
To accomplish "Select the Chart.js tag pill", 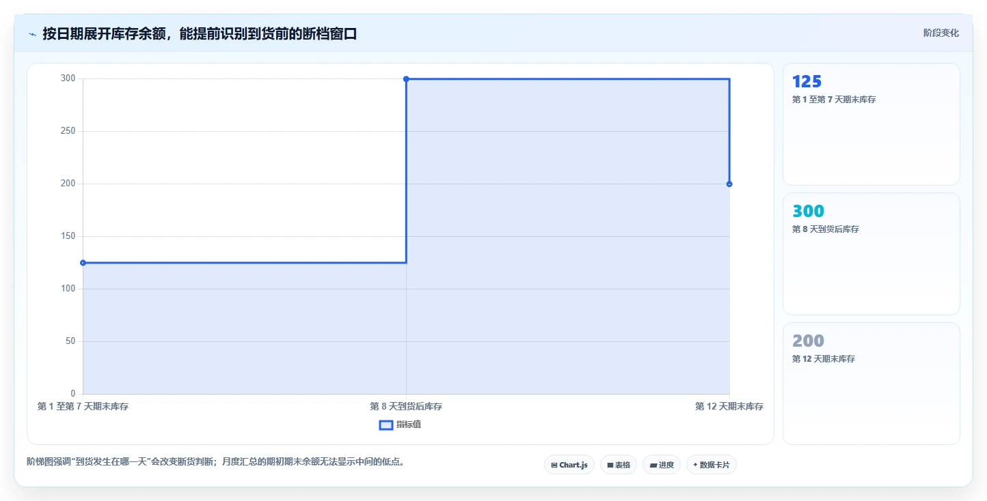I will (569, 465).
